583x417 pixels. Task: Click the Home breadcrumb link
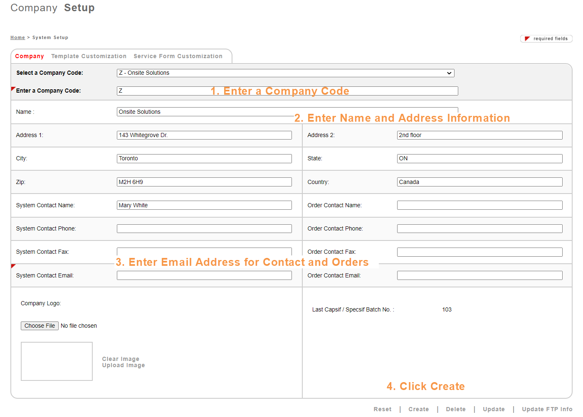click(x=17, y=37)
